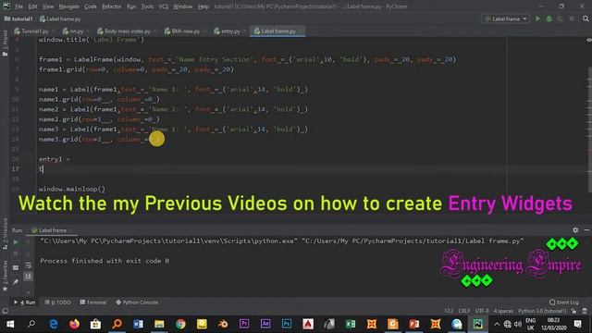Viewport: 592px width, 333px height.
Task: Click CRLF line separator in status bar
Action: 464,311
